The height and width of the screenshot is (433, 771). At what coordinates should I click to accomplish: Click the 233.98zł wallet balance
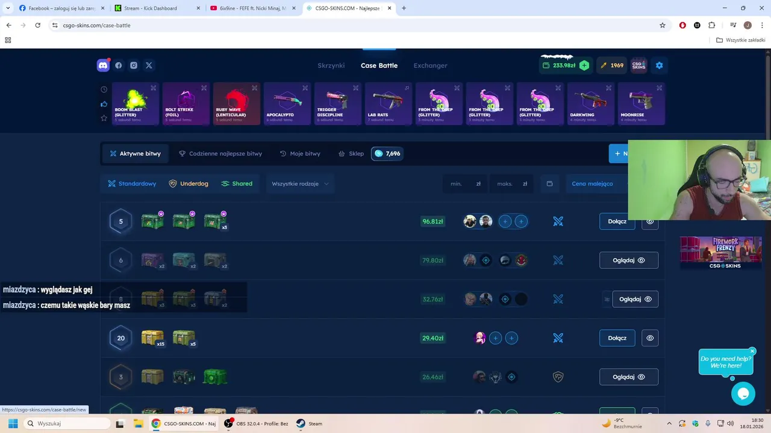(558, 66)
